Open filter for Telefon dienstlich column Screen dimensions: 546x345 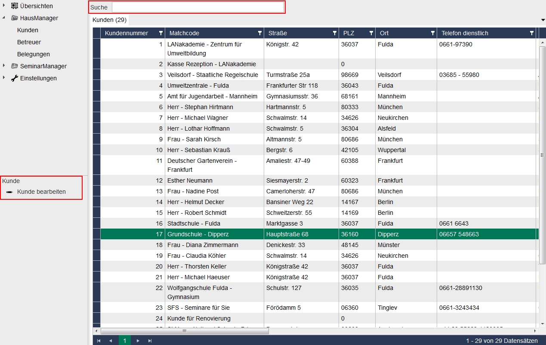tap(532, 33)
